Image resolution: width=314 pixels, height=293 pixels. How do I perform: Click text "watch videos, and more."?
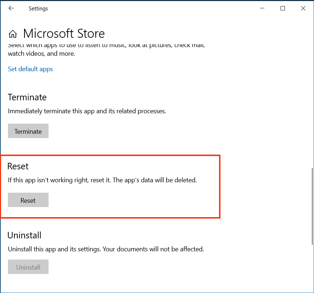[x=41, y=54]
